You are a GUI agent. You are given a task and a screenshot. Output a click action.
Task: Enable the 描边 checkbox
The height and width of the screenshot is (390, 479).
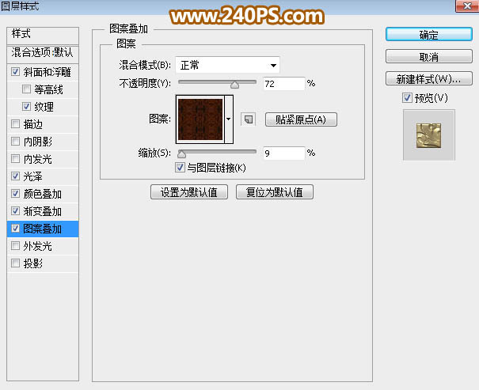[15, 124]
